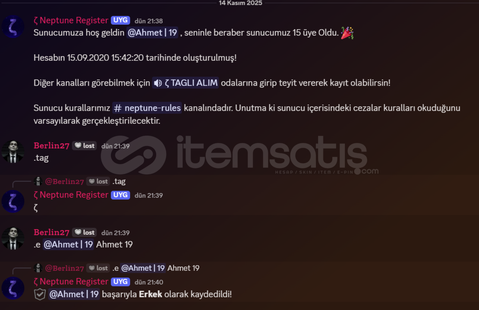Viewport: 479px width, 310px height.
Task: Click @Ahmet | 19 mention in Erkek confirmation
Action: [x=74, y=294]
